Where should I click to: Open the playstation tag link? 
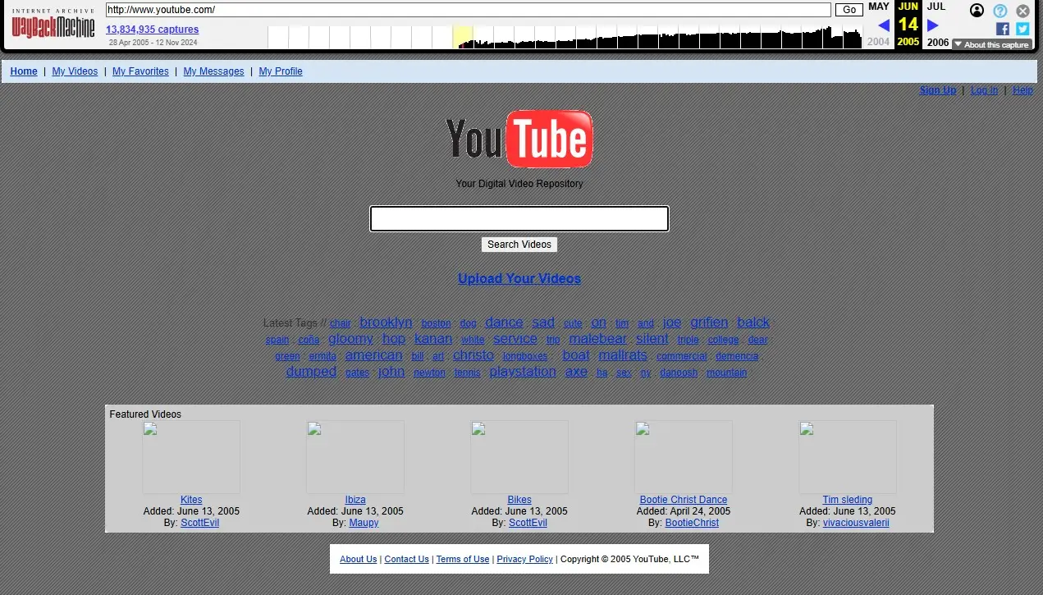(523, 372)
